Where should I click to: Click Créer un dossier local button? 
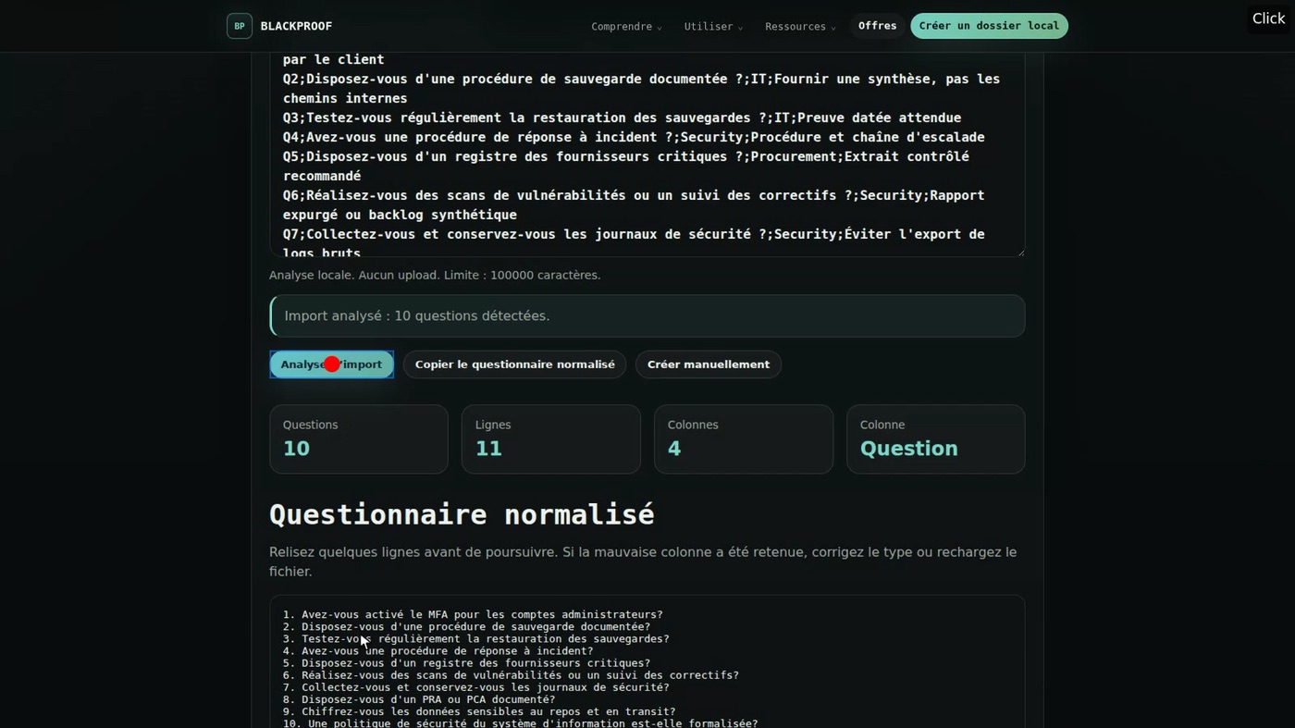pyautogui.click(x=989, y=26)
